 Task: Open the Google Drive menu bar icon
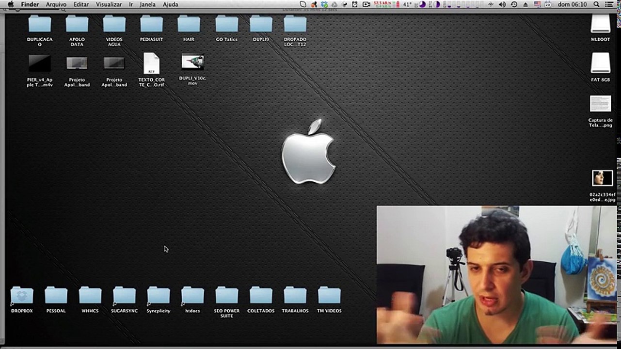coord(334,4)
